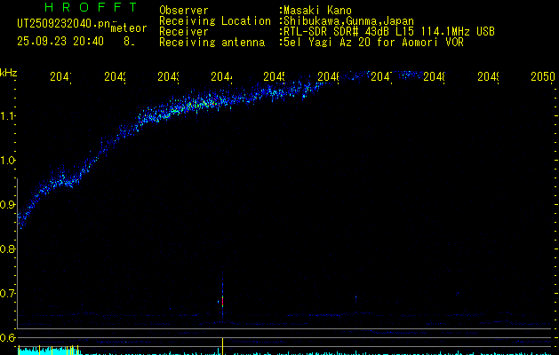559x355 pixels.
Task: Click the 1.0 kHz frequency tick
Action: (8, 161)
